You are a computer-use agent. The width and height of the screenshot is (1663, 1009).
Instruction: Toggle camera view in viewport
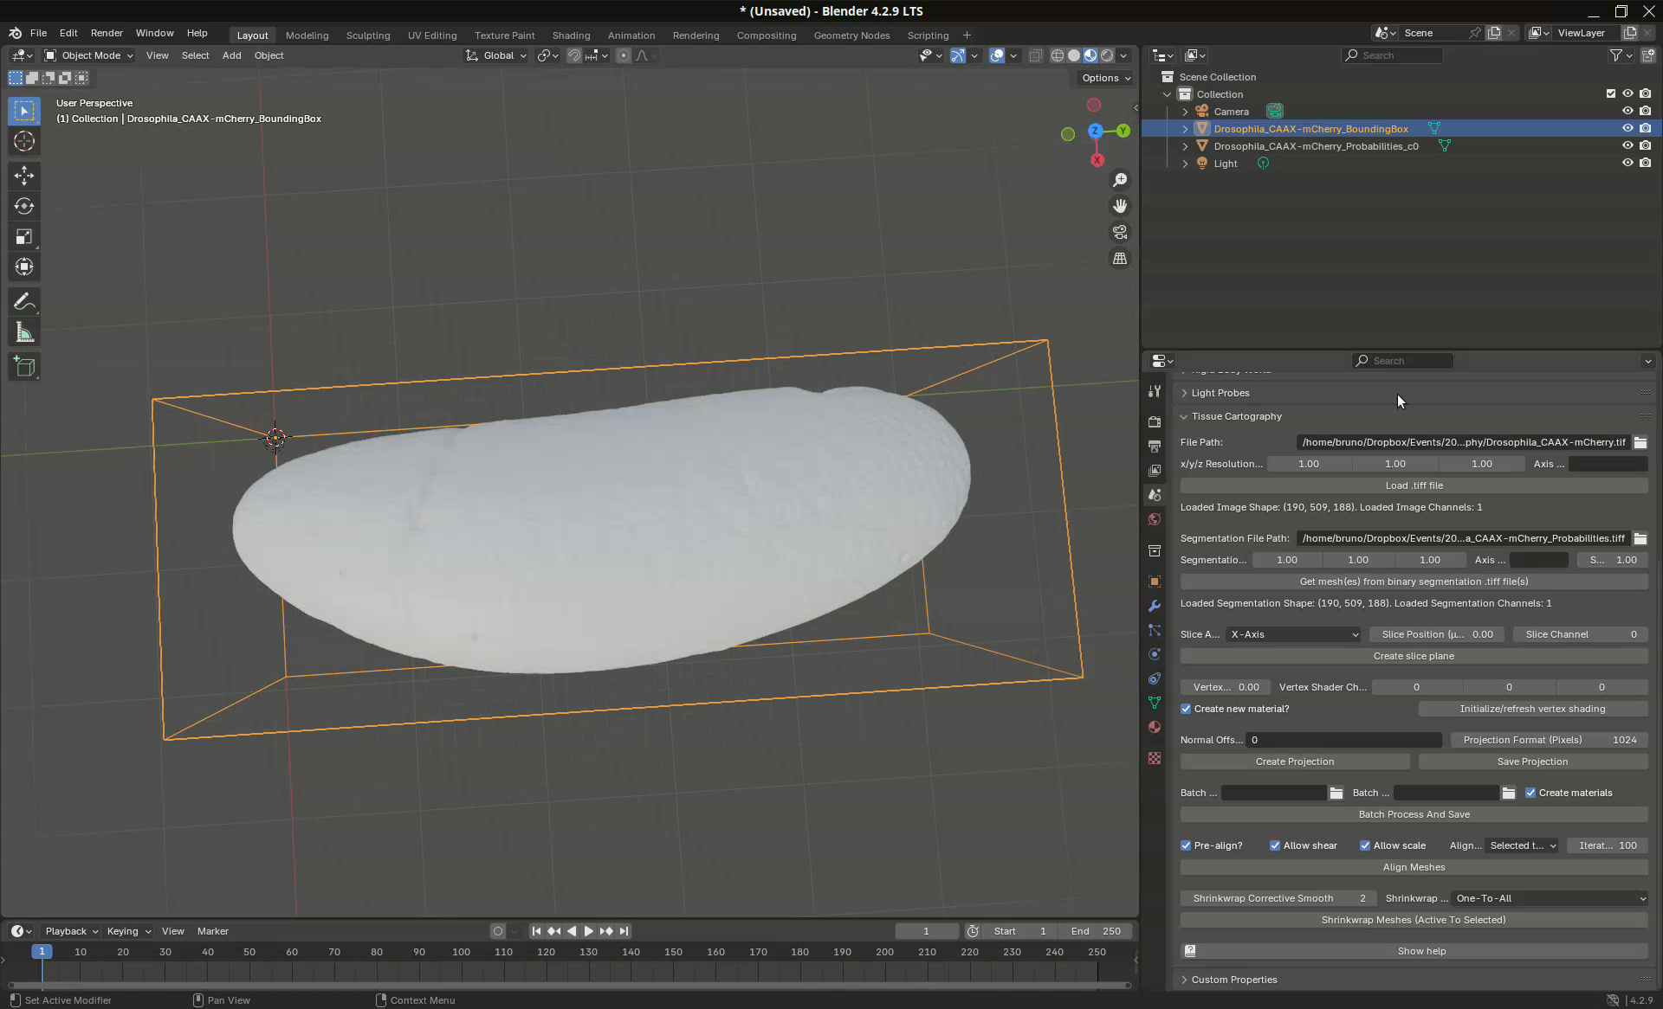click(1120, 233)
